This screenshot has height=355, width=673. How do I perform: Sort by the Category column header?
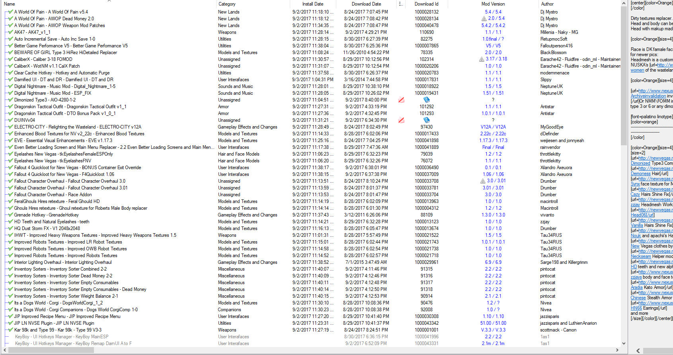point(252,4)
